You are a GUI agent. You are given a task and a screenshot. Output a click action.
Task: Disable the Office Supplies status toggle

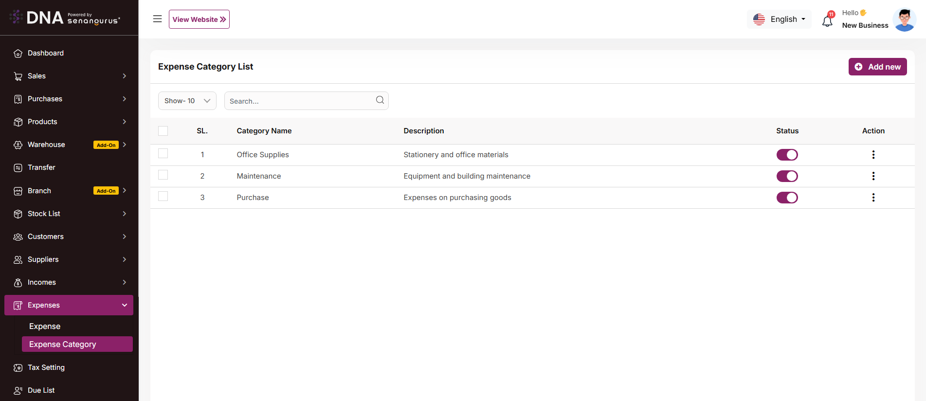pyautogui.click(x=787, y=155)
